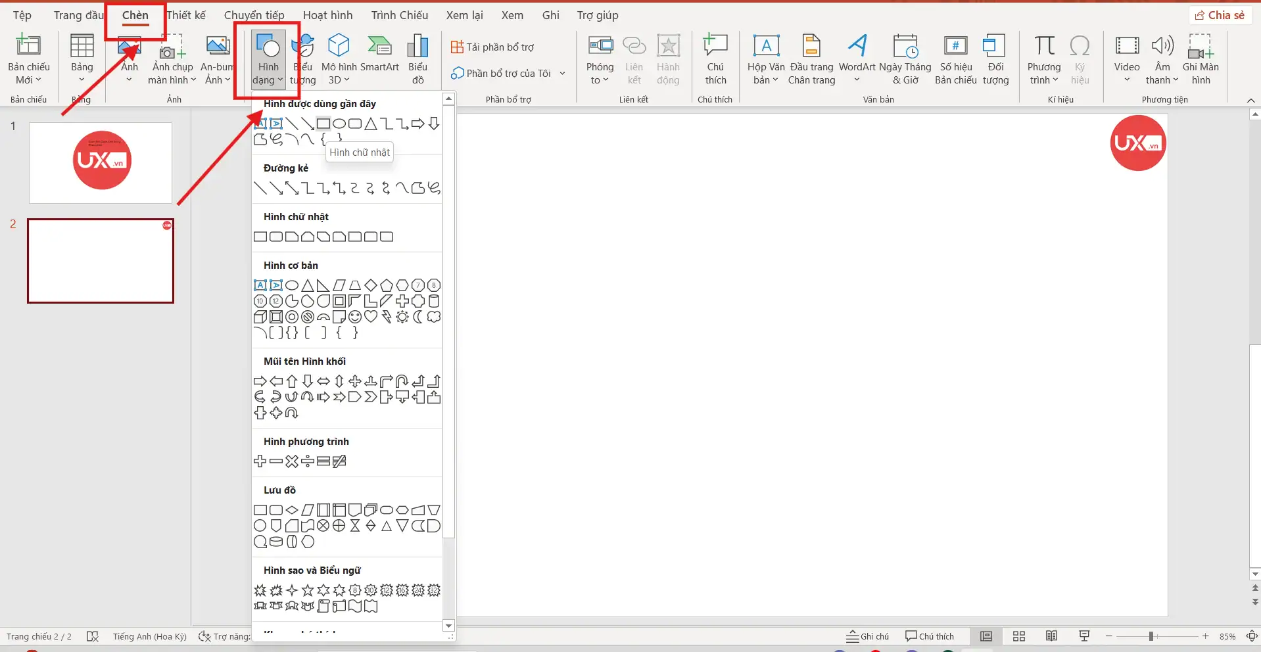
Task: Choose the multiply sign in Hình phương trình
Action: click(x=292, y=461)
